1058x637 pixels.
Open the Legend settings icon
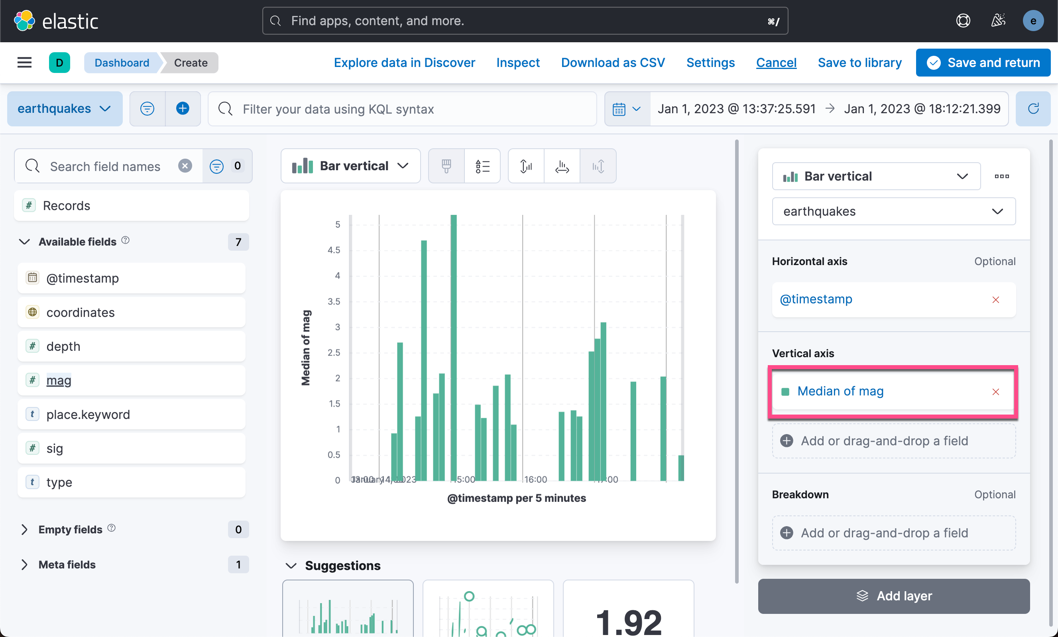[x=482, y=166]
